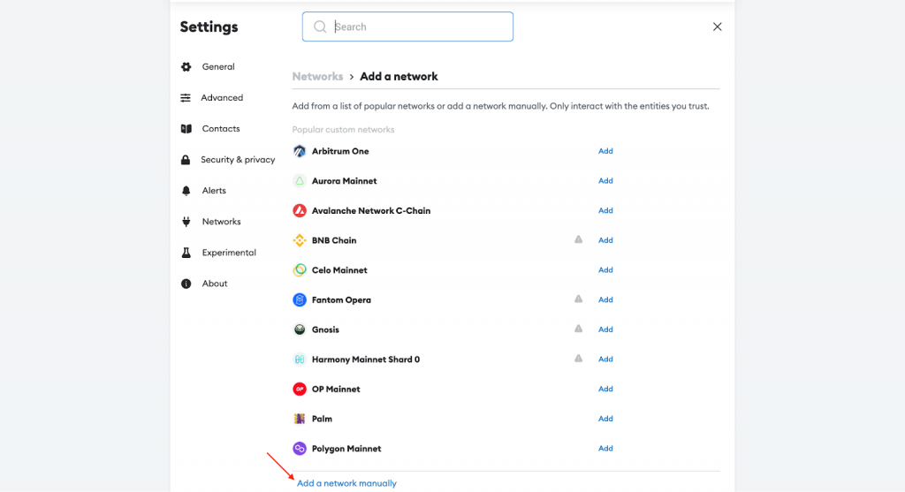
Task: Add the Celo Mainnet network
Action: 605,270
